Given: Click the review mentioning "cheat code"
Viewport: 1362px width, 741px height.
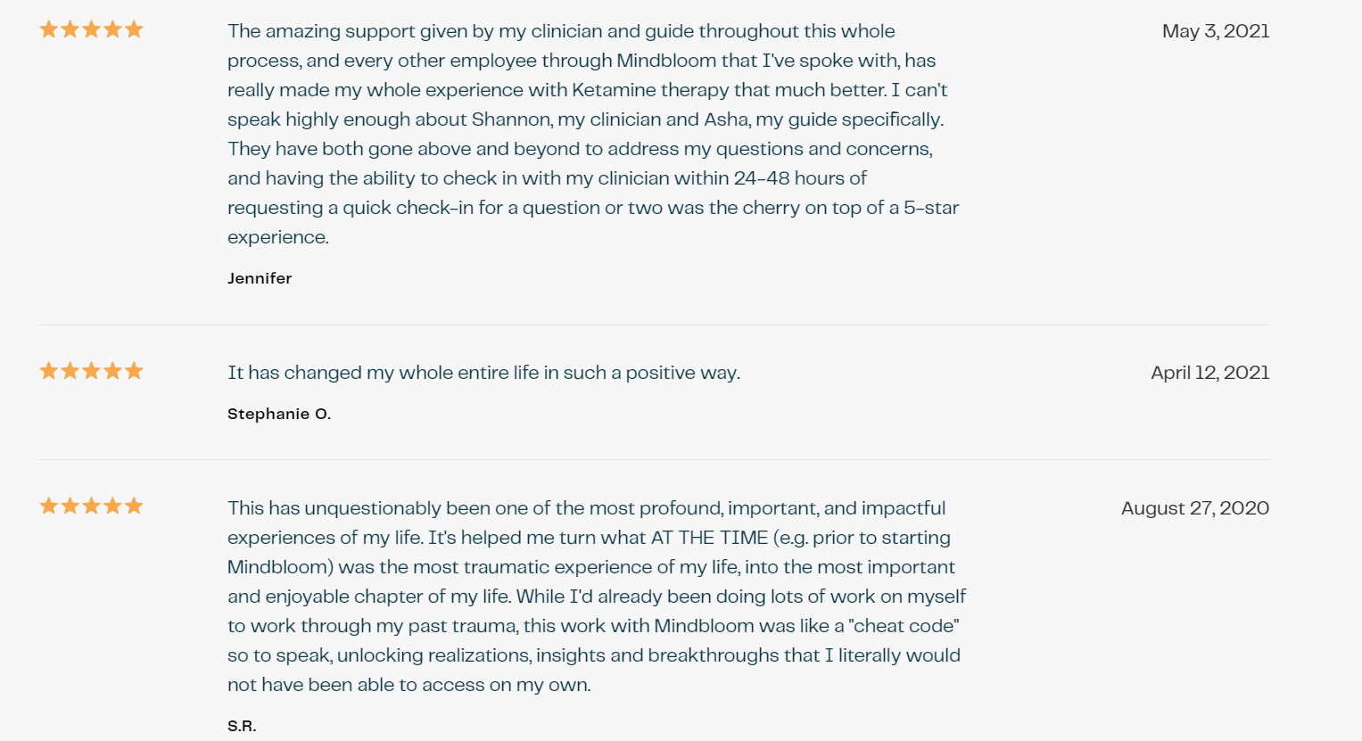Looking at the screenshot, I should 597,597.
